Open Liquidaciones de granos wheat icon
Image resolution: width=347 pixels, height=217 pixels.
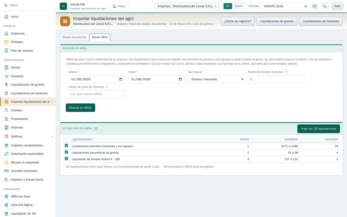coord(7,85)
